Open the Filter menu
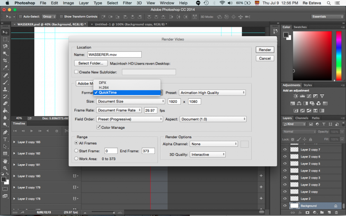The height and width of the screenshot is (216, 346). click(x=127, y=3)
